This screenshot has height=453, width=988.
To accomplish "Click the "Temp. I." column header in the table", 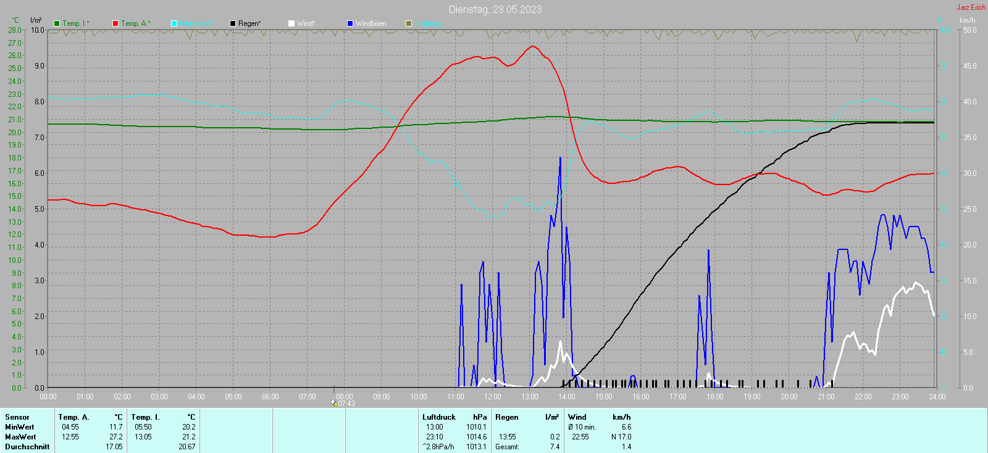I will pyautogui.click(x=145, y=417).
